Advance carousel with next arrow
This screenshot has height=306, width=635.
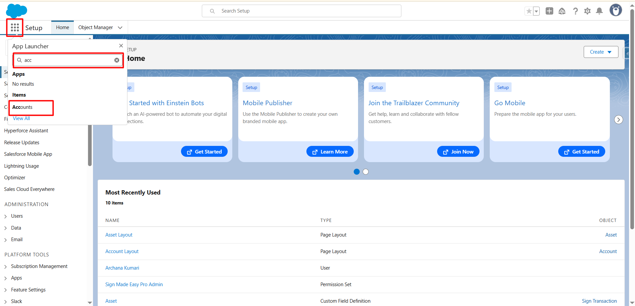click(618, 120)
